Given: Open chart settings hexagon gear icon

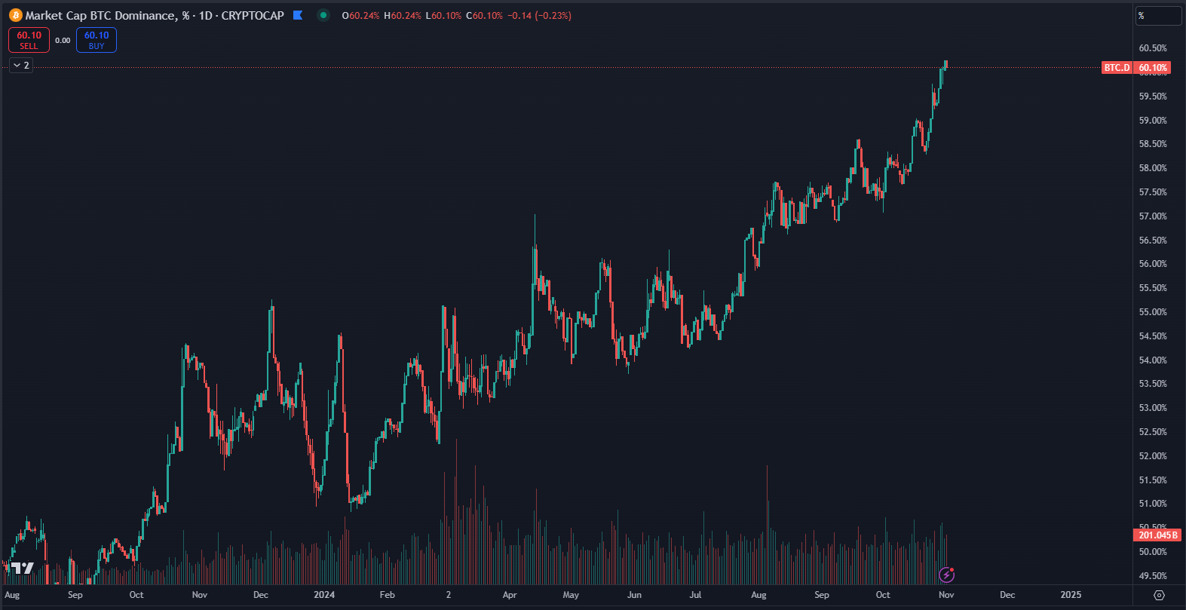Looking at the screenshot, I should [1159, 595].
